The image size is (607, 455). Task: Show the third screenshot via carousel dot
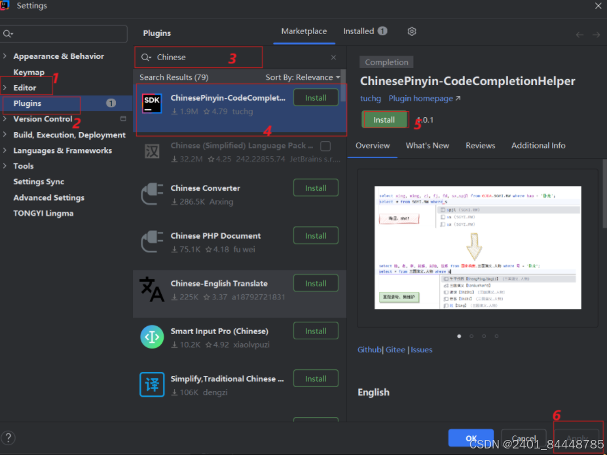(x=484, y=336)
